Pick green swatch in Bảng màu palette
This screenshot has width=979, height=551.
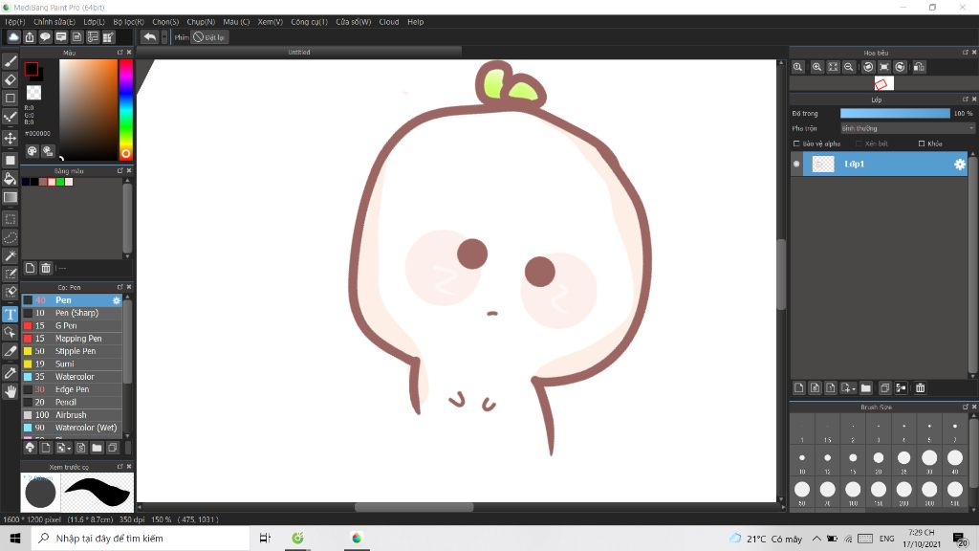(60, 182)
